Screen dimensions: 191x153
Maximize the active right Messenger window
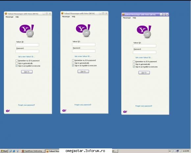pos(164,14)
